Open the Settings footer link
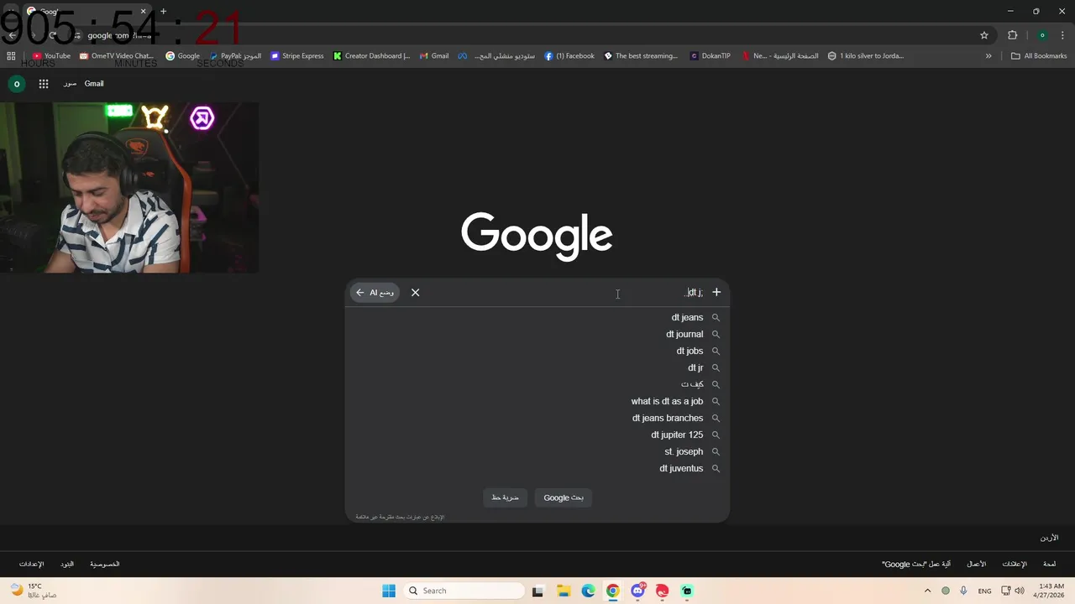 (31, 564)
